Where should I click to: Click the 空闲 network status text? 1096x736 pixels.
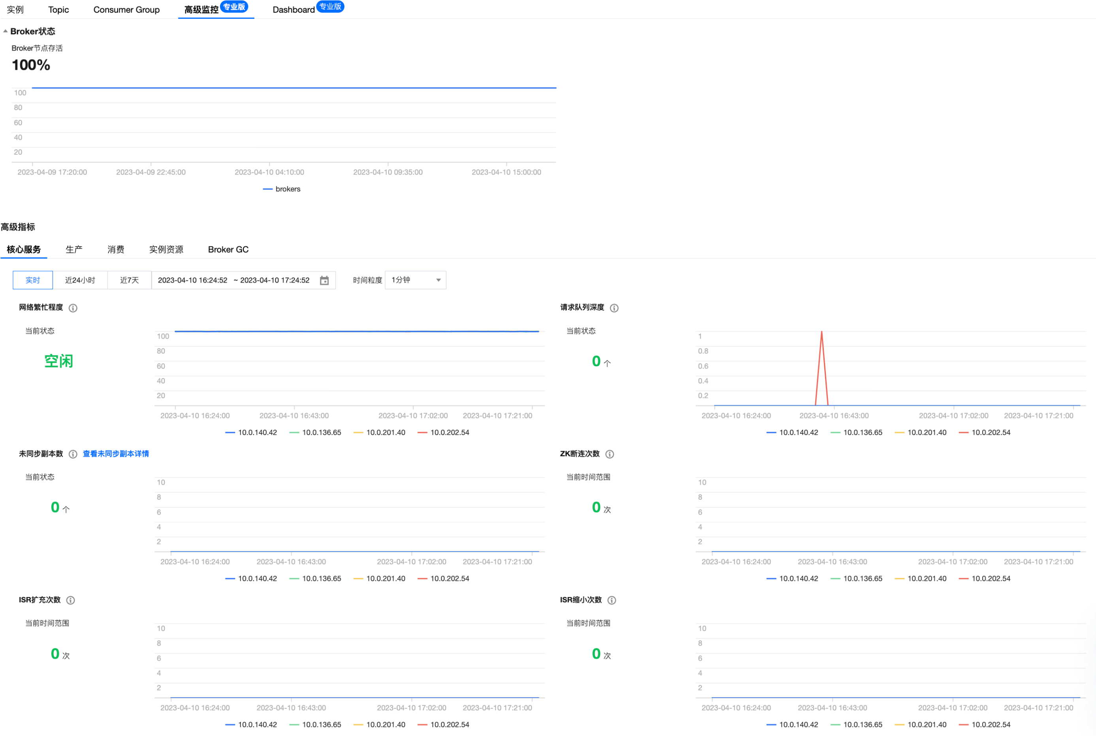pyautogui.click(x=58, y=361)
